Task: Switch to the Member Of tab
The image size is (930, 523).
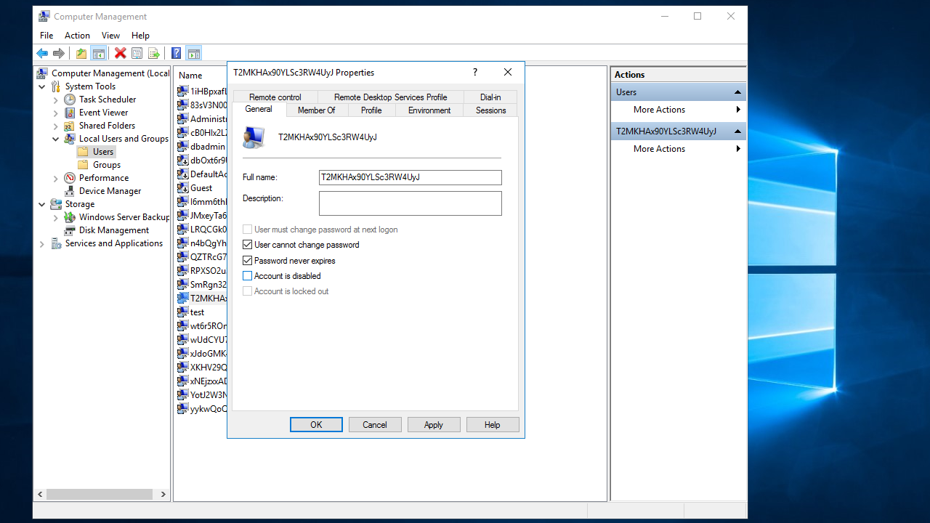Action: (x=316, y=110)
